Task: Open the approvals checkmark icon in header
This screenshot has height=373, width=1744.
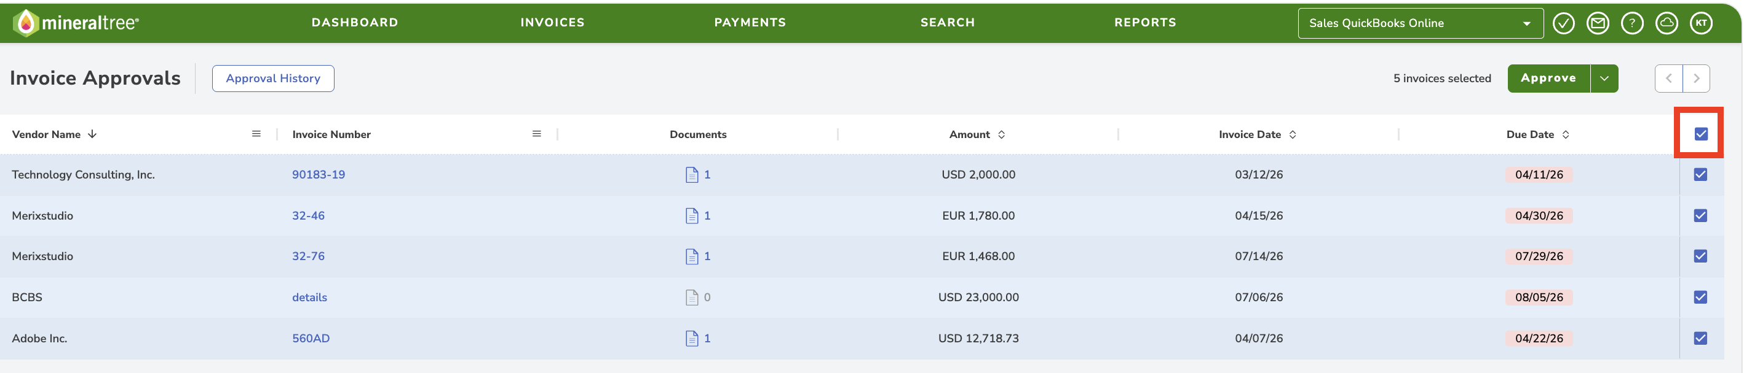Action: 1563,24
